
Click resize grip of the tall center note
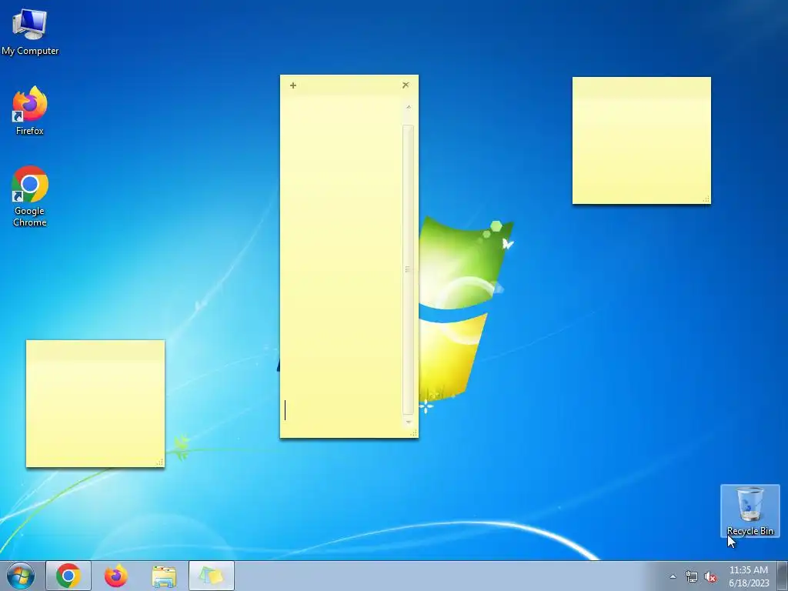(413, 433)
